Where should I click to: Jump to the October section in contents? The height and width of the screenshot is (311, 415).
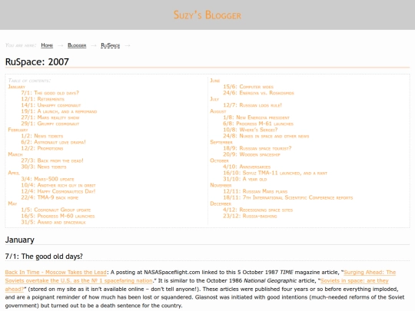tap(219, 160)
